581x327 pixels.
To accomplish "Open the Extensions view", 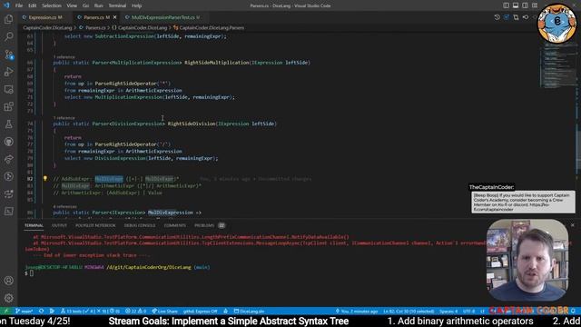I will [x=8, y=107].
